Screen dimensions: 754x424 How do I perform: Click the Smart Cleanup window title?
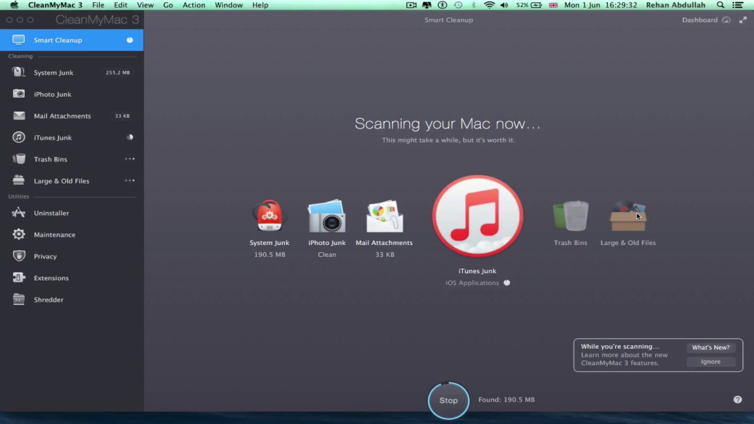(x=449, y=20)
